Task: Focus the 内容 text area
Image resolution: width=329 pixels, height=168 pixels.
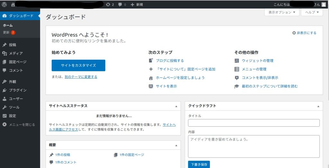Action: [254, 146]
